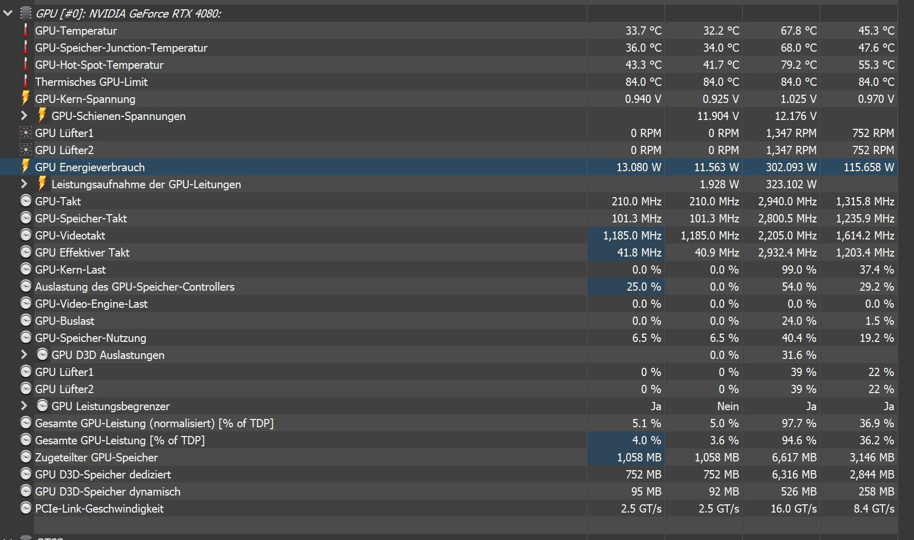Select the '6,316 MB' dedicated memory value
Image resolution: width=914 pixels, height=540 pixels.
(x=794, y=475)
